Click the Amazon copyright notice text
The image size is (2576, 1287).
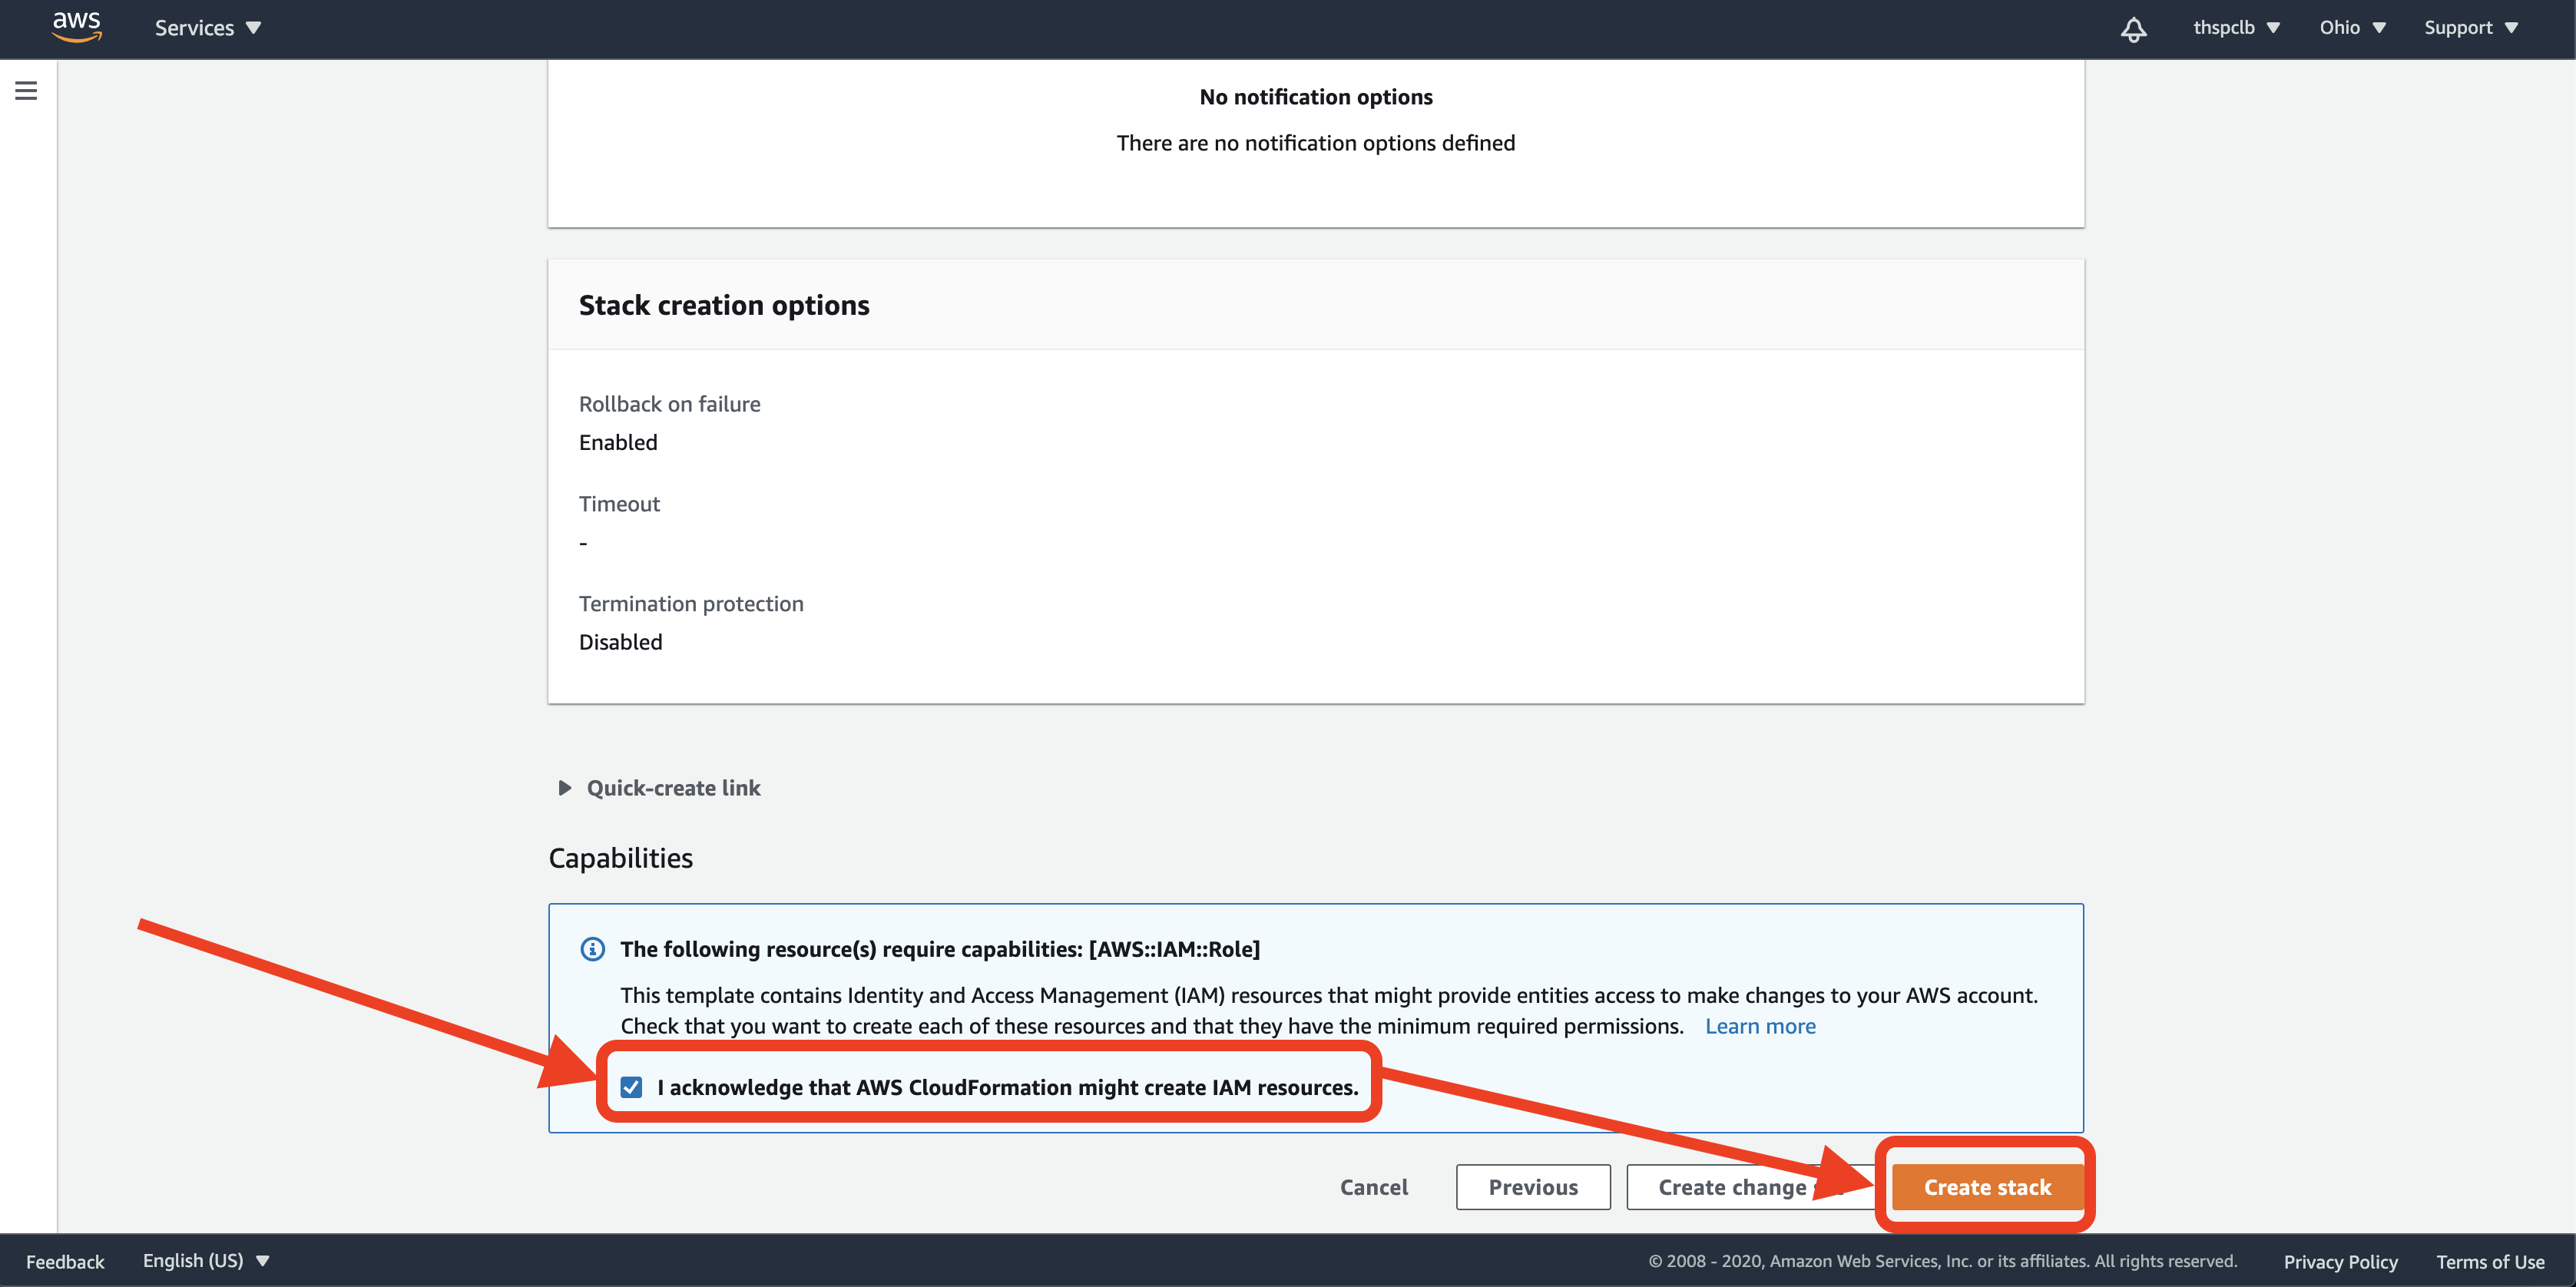pyautogui.click(x=1942, y=1261)
